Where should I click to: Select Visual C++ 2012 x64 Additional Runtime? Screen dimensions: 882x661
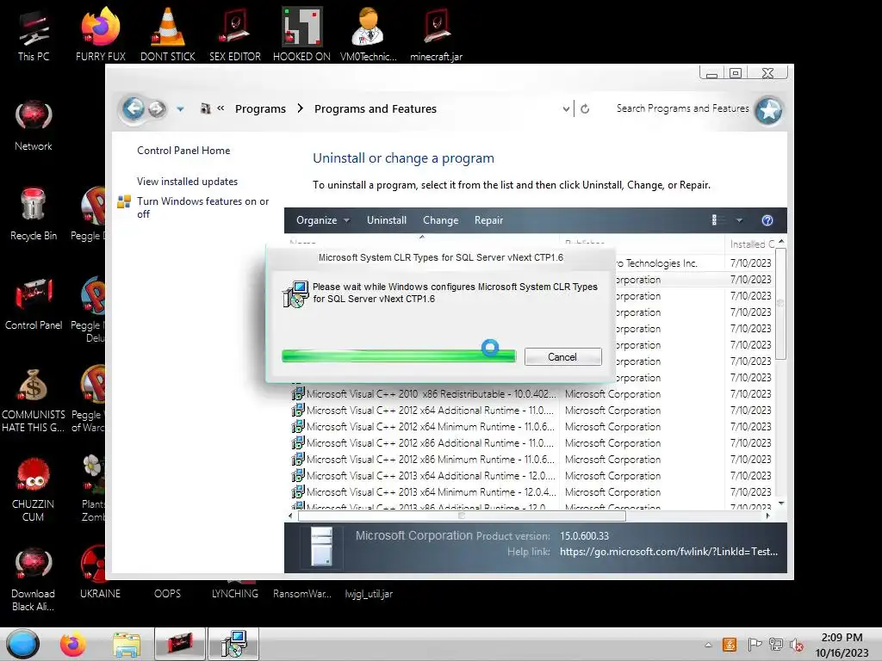coord(532,411)
